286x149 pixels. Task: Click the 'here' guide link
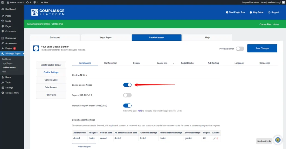(x=140, y=111)
